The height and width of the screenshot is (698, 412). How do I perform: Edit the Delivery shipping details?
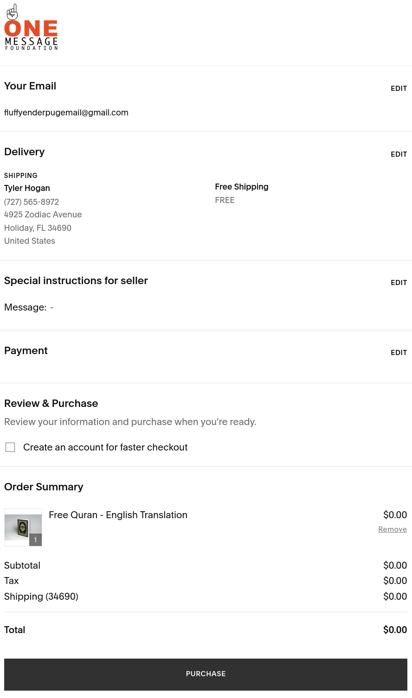coord(399,154)
